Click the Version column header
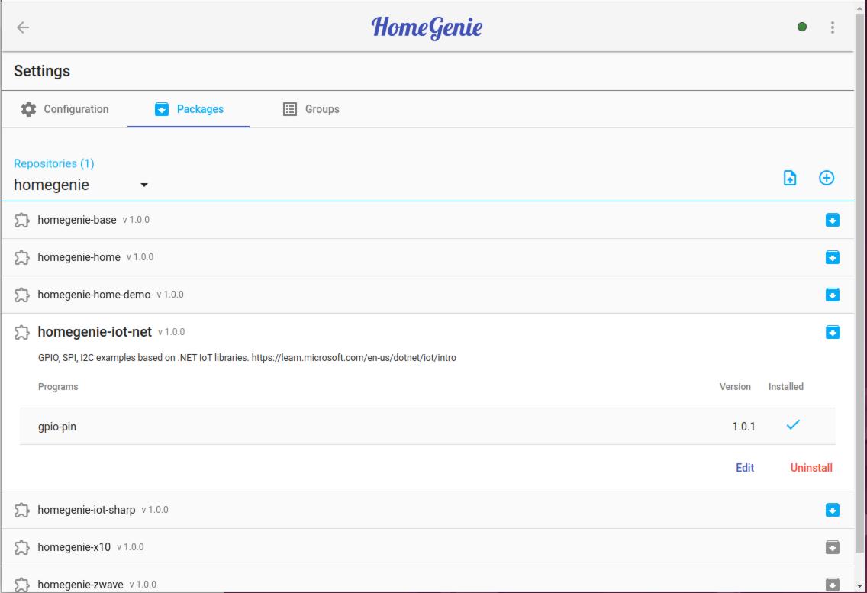Viewport: 867px width, 593px height. tap(735, 387)
